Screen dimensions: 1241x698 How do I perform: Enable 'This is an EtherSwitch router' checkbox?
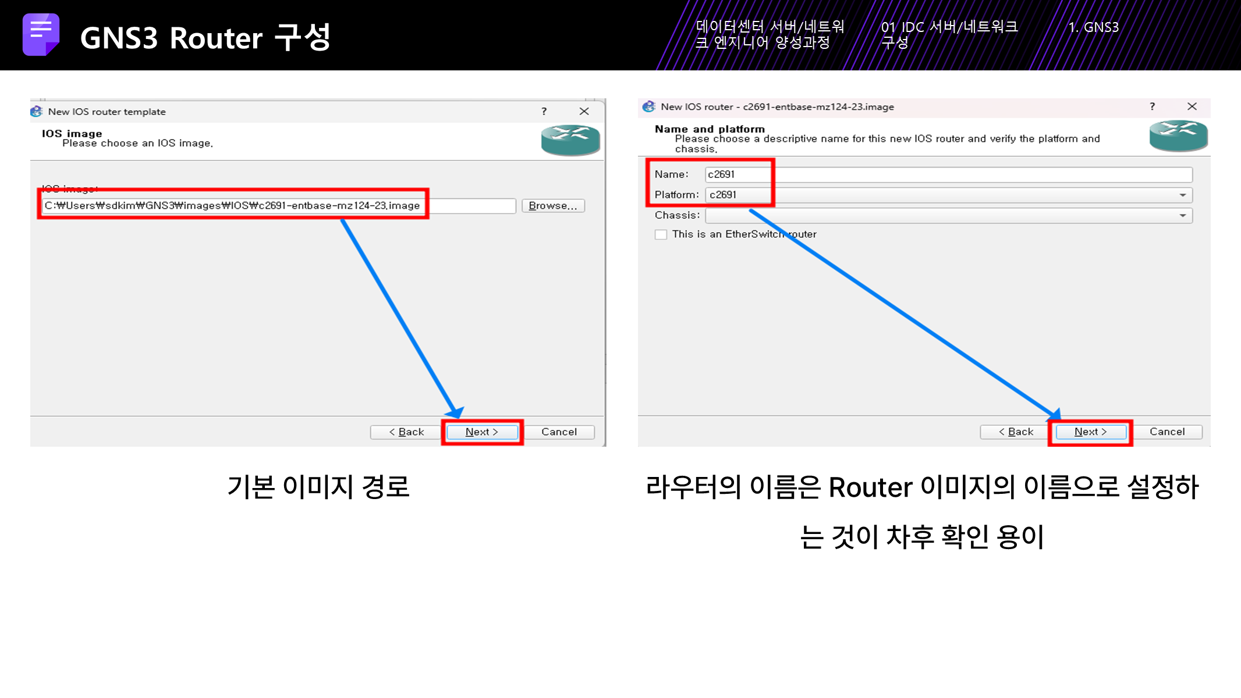pyautogui.click(x=661, y=234)
